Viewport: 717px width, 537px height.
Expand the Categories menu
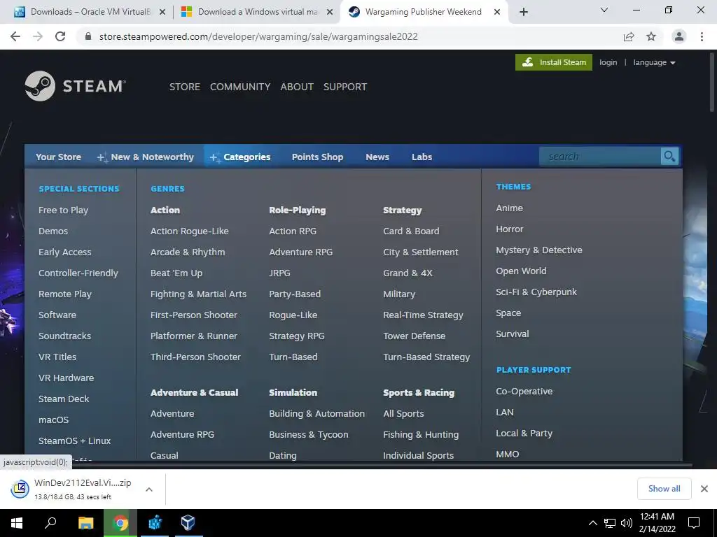[240, 157]
